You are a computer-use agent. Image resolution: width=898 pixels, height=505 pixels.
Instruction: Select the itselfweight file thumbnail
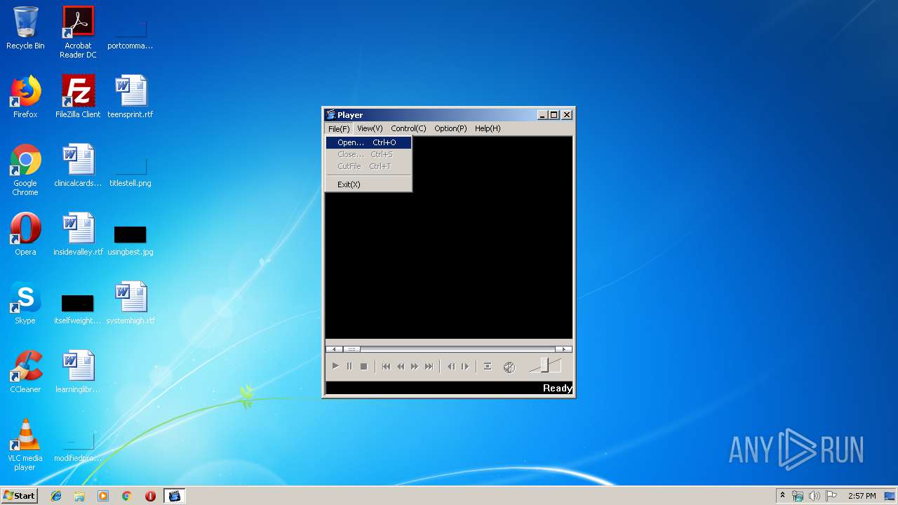pyautogui.click(x=78, y=309)
